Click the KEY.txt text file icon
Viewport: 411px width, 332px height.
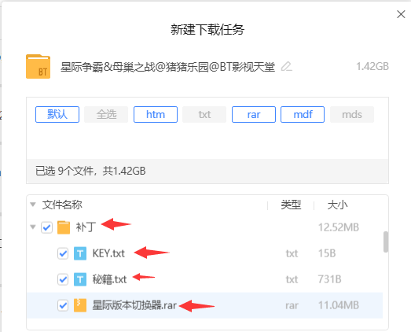pos(80,253)
